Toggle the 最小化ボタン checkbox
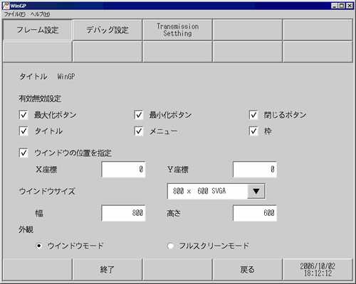The image size is (356, 284). pyautogui.click(x=139, y=115)
